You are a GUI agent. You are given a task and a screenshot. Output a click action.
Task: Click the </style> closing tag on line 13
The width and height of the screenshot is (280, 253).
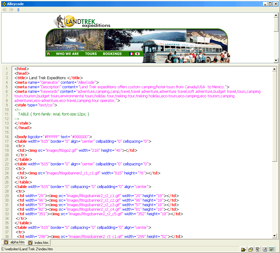pos(23,123)
